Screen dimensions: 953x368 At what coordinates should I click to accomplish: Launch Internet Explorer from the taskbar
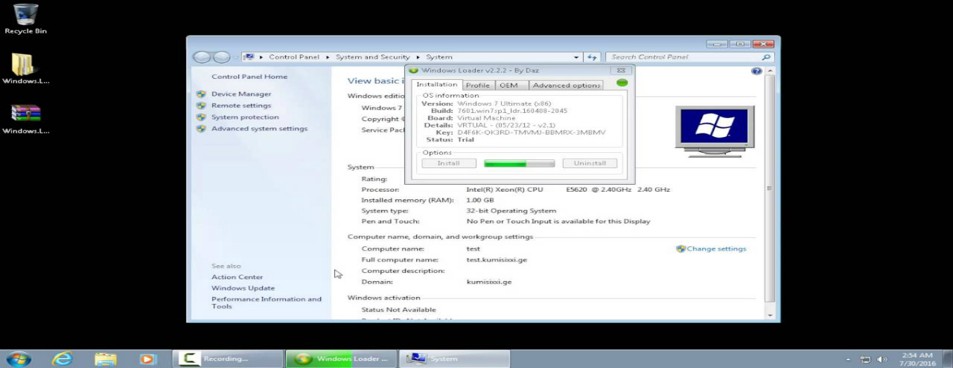(x=62, y=358)
